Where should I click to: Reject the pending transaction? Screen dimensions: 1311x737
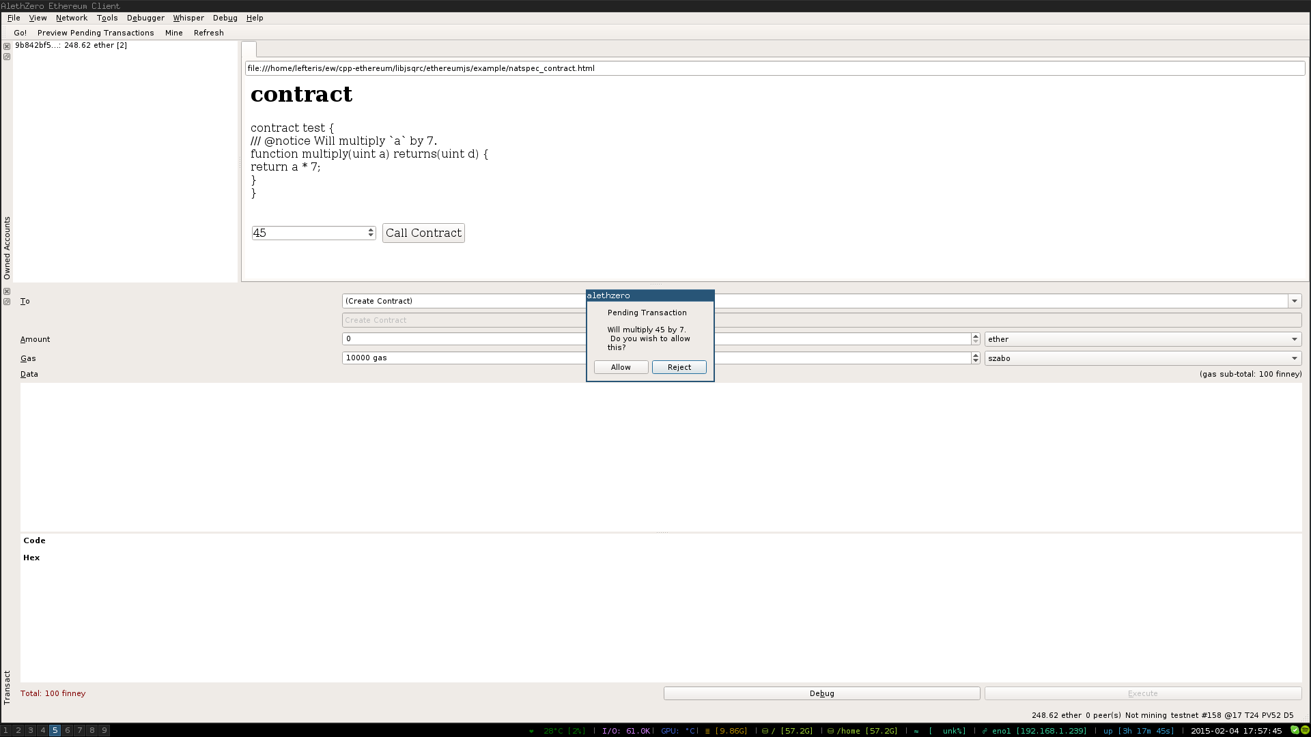click(x=679, y=367)
